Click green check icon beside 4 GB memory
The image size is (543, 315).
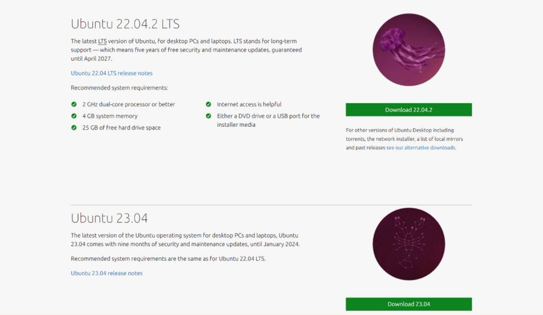pyautogui.click(x=74, y=116)
